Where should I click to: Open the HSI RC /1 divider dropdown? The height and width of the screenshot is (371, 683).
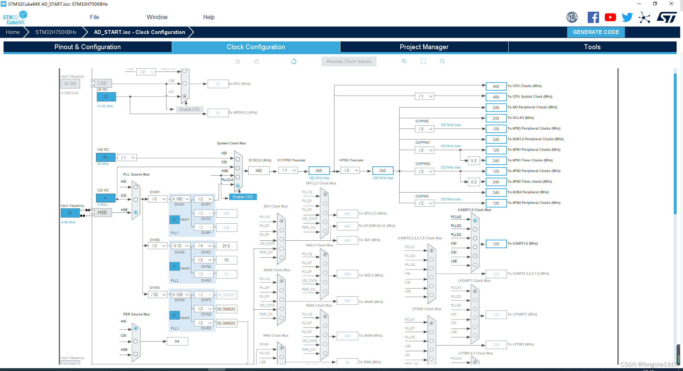[127, 158]
